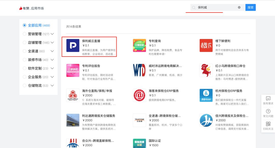Select the 全渠道 radio button
Viewport: 275px width, 148px height.
pos(24,51)
